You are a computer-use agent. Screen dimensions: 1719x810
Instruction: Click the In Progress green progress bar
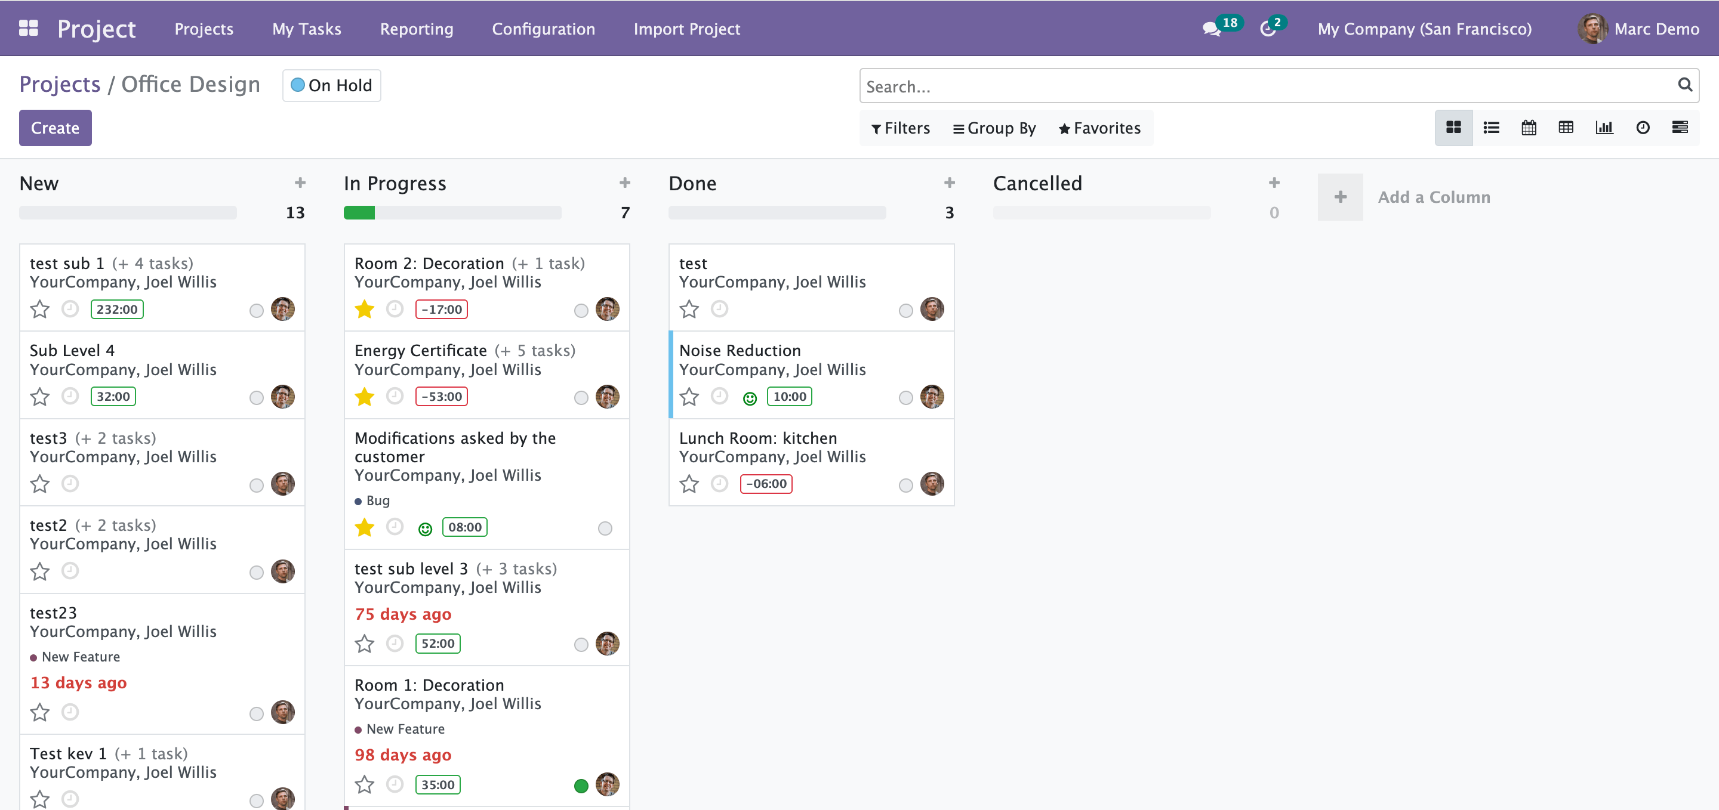pos(359,213)
